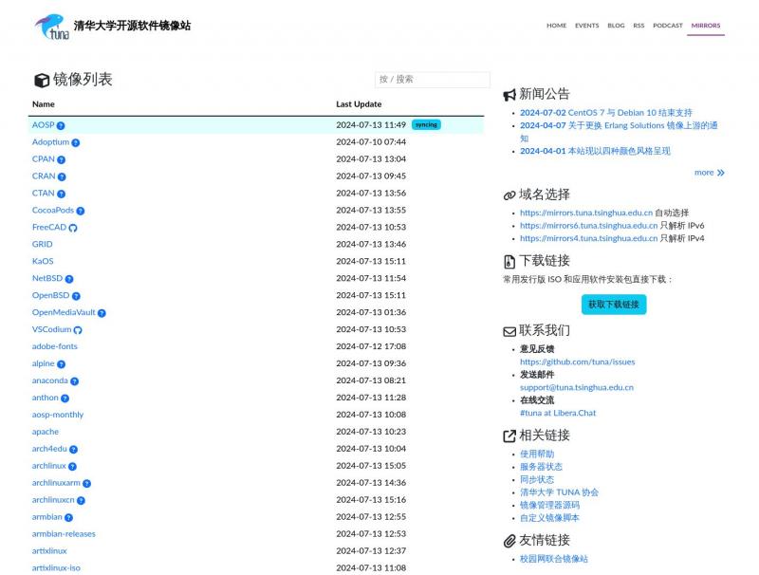Open help icon next to OpenMediaVault

(x=102, y=313)
